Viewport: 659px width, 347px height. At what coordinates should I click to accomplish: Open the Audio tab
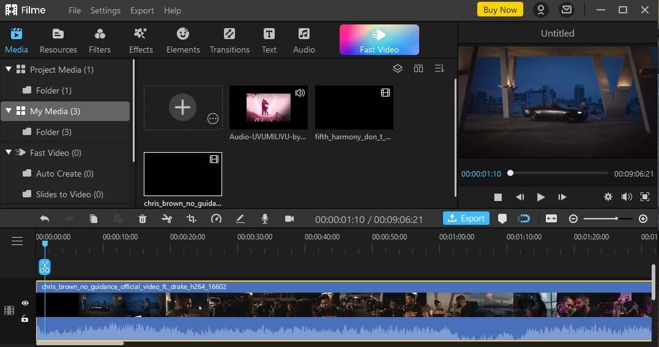coord(304,40)
